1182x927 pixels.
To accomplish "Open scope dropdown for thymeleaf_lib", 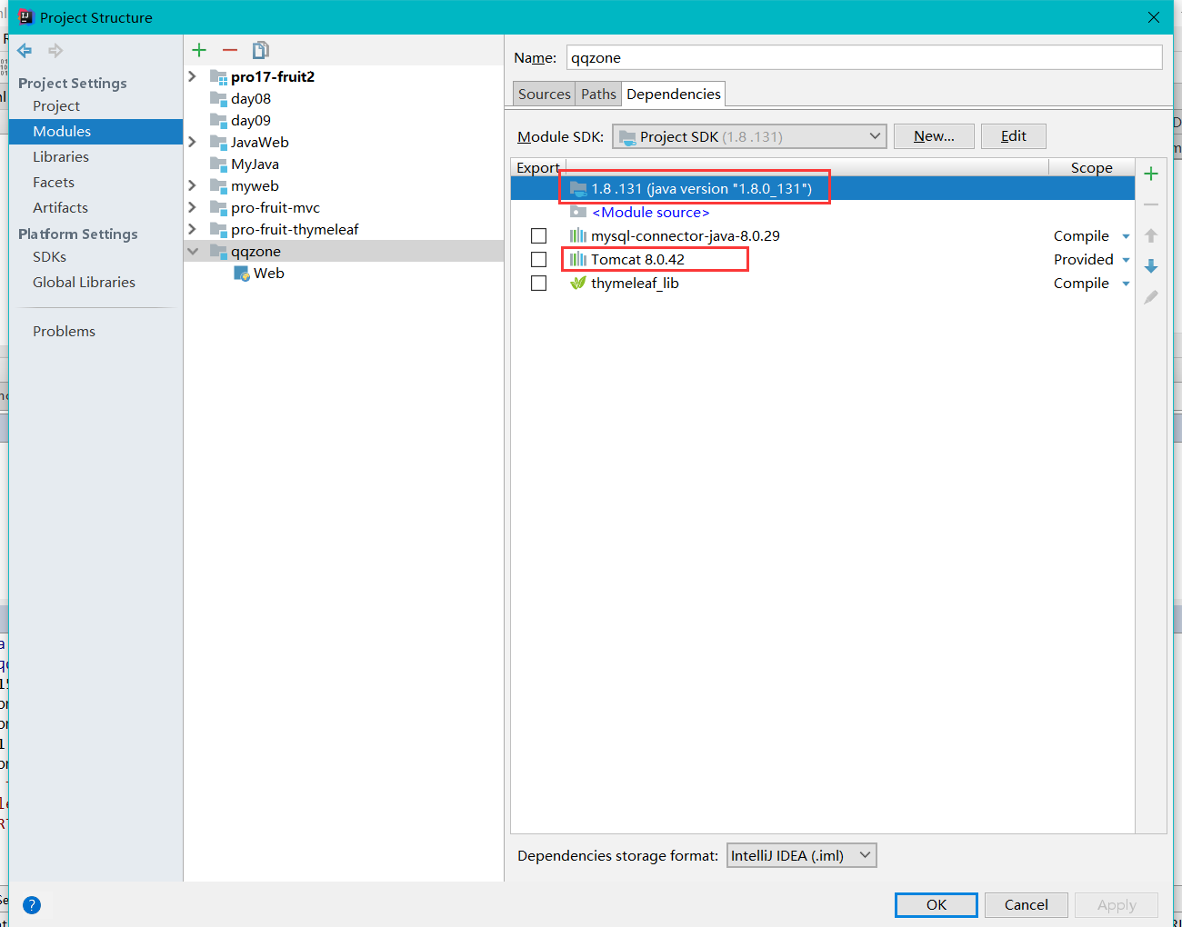I will pos(1126,284).
